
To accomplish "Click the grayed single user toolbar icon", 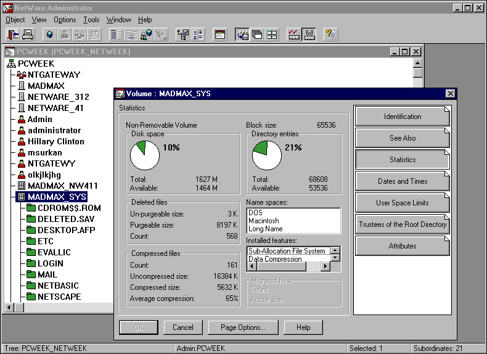I will (65, 35).
